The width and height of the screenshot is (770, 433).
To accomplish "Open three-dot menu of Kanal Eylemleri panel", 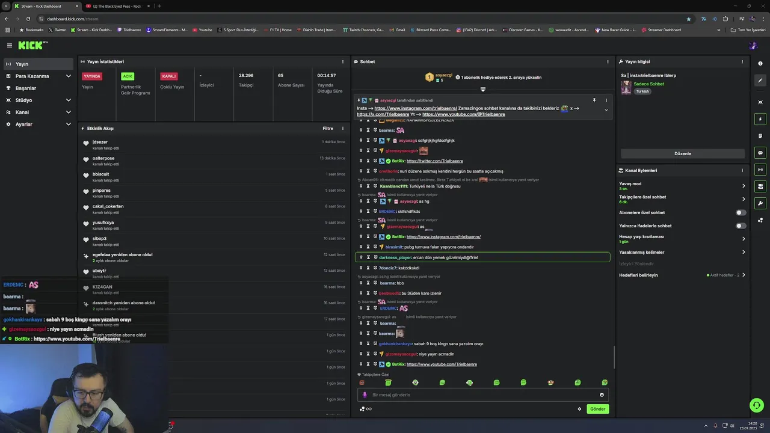I will click(x=742, y=170).
